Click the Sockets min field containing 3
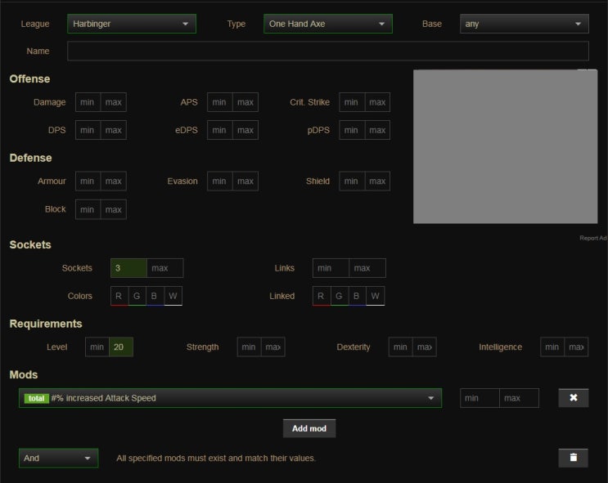Viewport: 608px width, 483px height. [x=128, y=268]
